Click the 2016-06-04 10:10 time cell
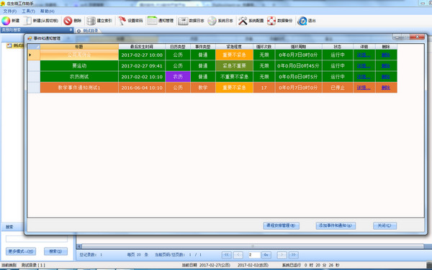 coord(142,88)
